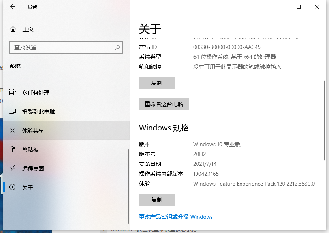This screenshot has height=233, width=329.
Task: Click the install date 2021/7/14
Action: point(205,164)
